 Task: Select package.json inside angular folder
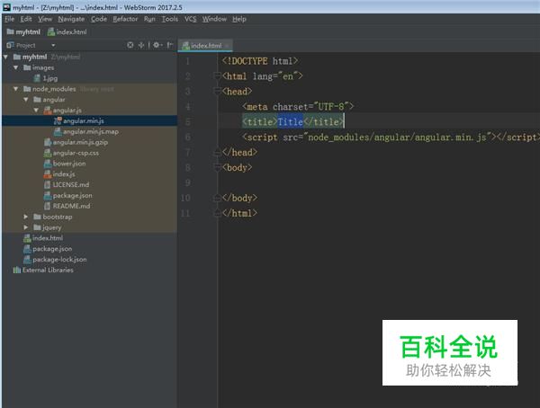click(67, 195)
